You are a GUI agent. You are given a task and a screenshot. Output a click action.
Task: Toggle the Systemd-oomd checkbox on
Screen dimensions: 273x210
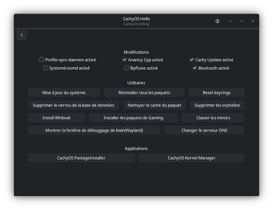[x=45, y=68]
